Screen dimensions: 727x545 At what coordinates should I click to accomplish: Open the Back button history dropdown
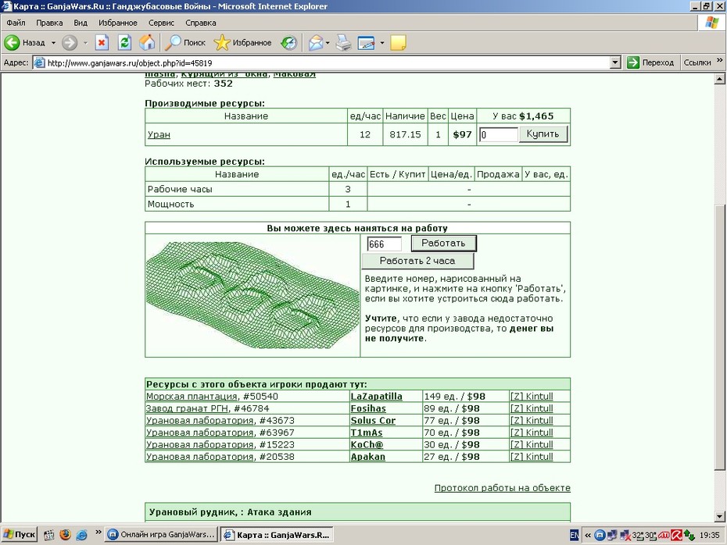tap(53, 43)
